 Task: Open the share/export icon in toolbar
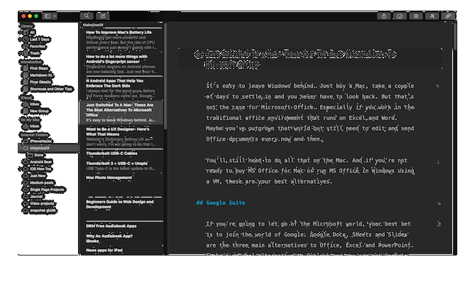coord(384,16)
